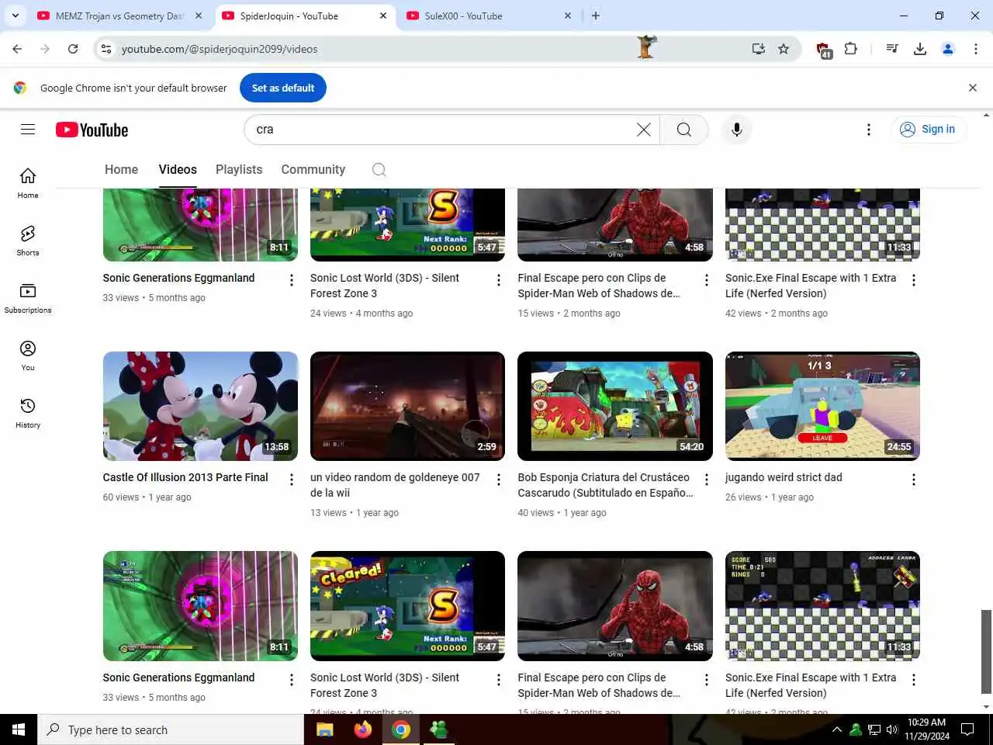The width and height of the screenshot is (993, 745).
Task: Play the SpongeBob thumbnail with 54:20 duration
Action: point(615,407)
